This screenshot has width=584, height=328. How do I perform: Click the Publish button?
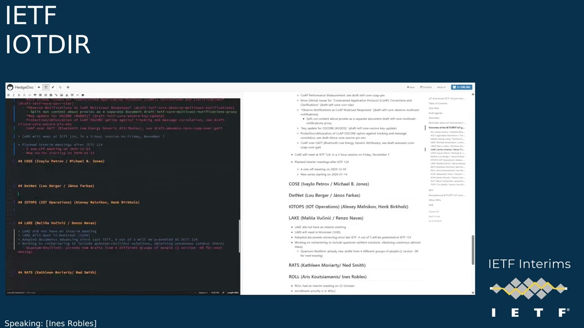(x=427, y=87)
